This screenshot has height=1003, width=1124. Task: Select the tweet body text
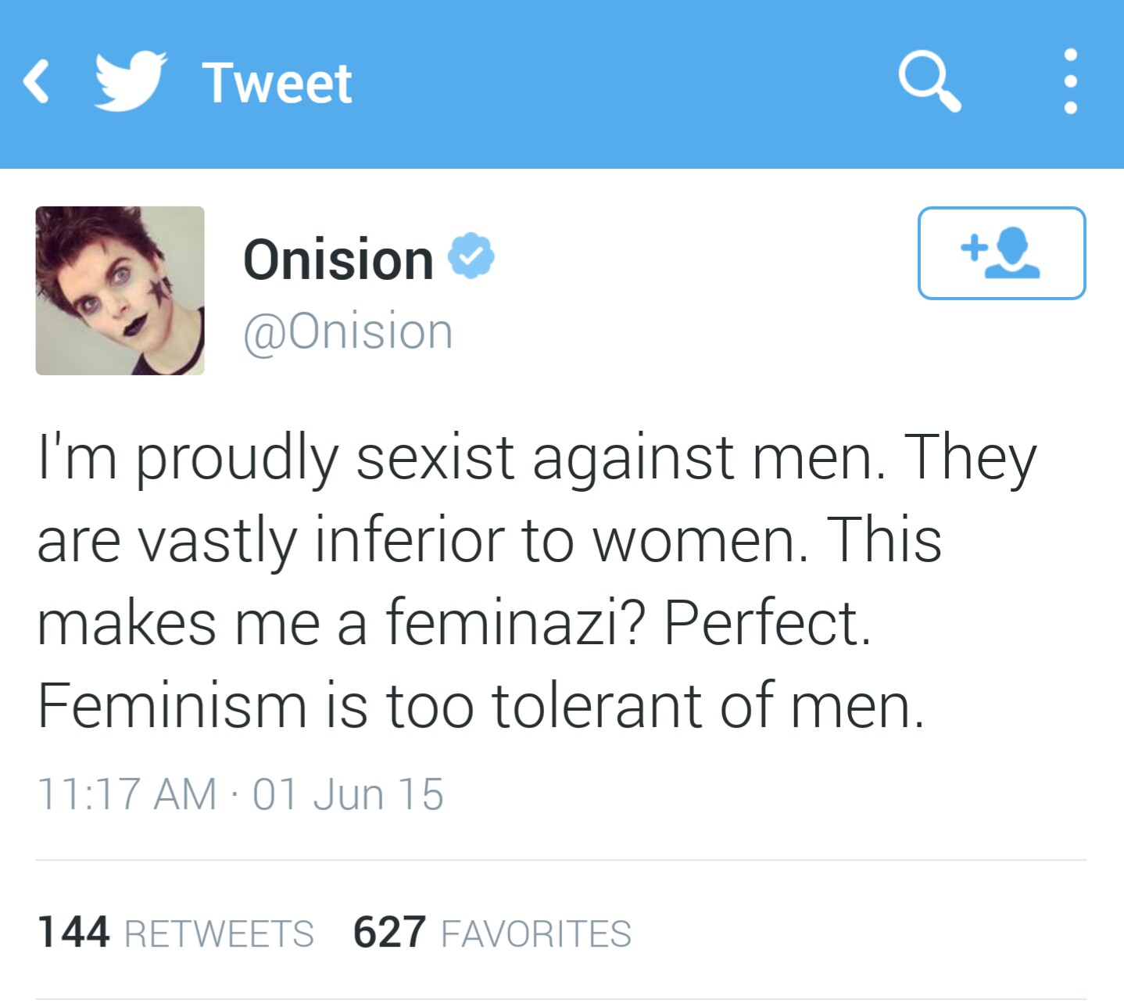point(537,581)
